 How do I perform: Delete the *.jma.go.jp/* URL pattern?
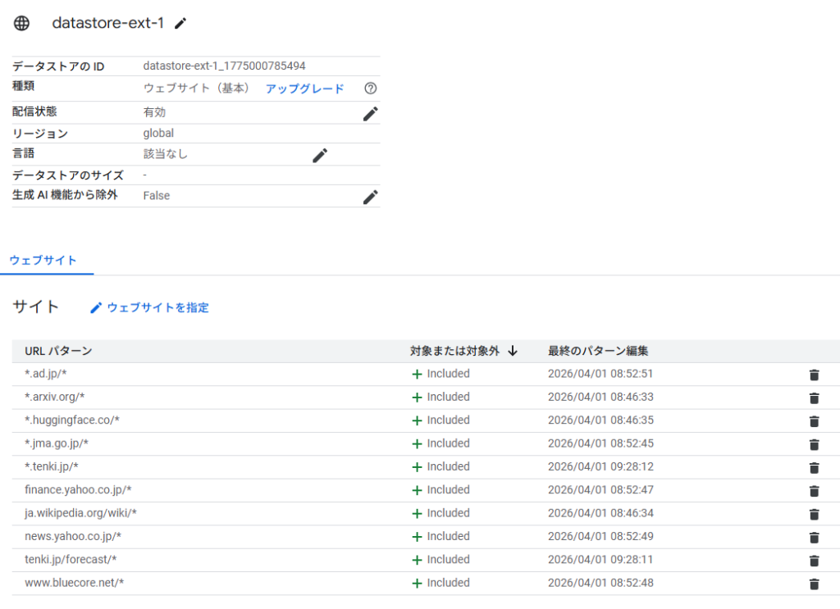[814, 444]
